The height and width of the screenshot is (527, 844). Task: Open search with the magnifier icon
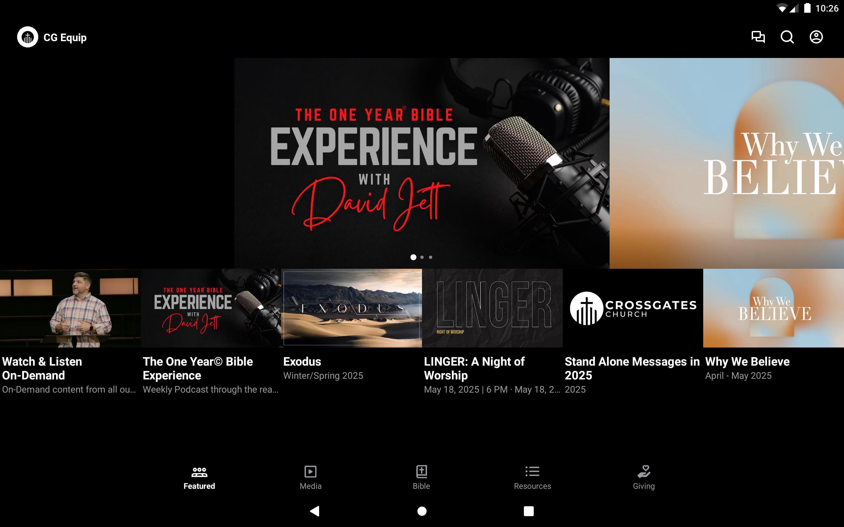coord(787,37)
